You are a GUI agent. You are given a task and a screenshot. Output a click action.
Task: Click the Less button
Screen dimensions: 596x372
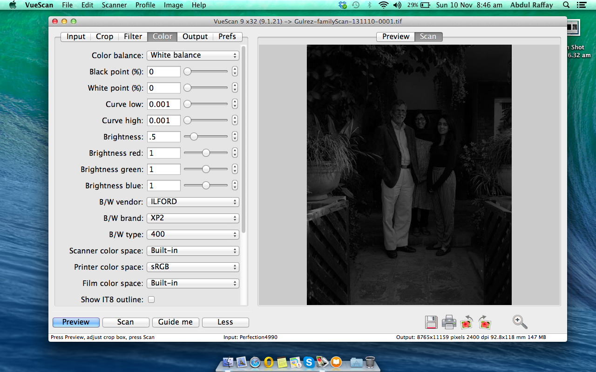tap(225, 322)
